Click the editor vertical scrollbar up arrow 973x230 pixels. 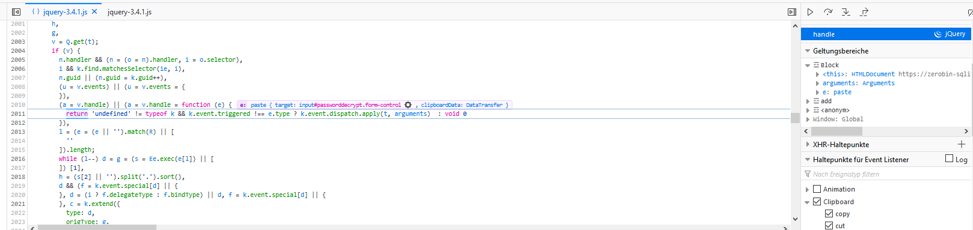[795, 26]
